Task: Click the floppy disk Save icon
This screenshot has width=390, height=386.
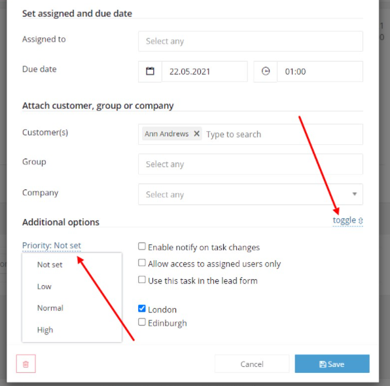Action: [x=323, y=364]
